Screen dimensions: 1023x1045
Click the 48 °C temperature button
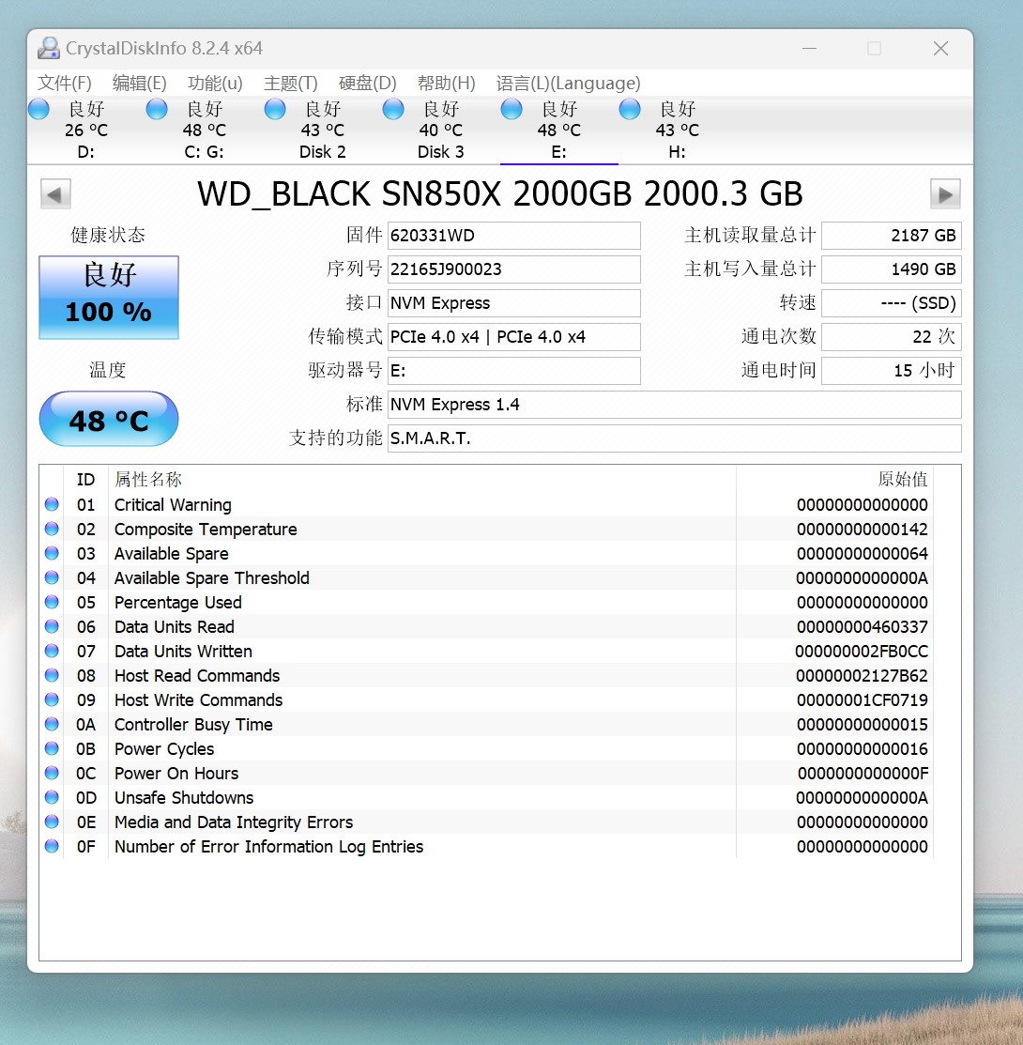pyautogui.click(x=109, y=419)
